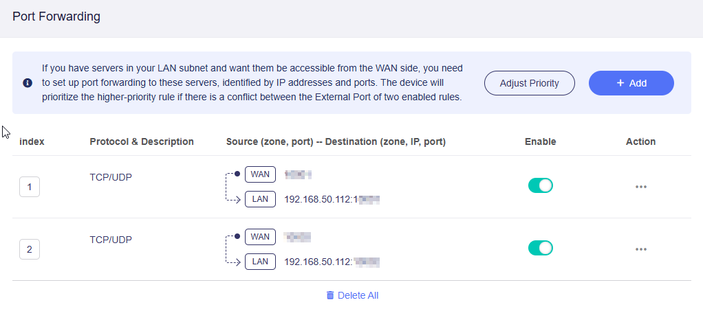
Task: Click the WAN zone tag in rule 1
Action: tap(260, 174)
